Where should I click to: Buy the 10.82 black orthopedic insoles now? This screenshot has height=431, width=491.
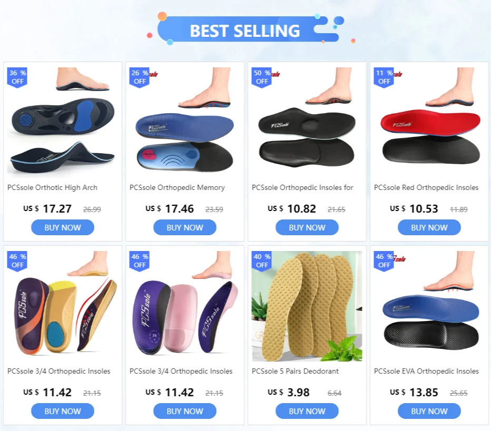pos(307,227)
